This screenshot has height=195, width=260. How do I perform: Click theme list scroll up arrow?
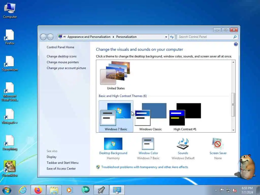pos(233,62)
